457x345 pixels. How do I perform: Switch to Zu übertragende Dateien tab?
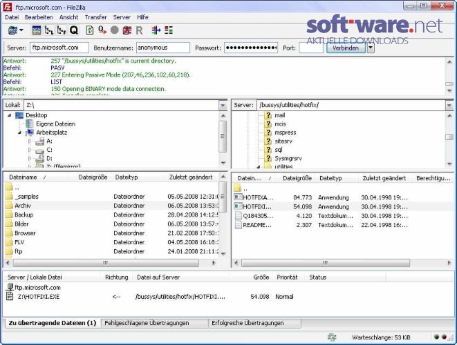point(52,323)
